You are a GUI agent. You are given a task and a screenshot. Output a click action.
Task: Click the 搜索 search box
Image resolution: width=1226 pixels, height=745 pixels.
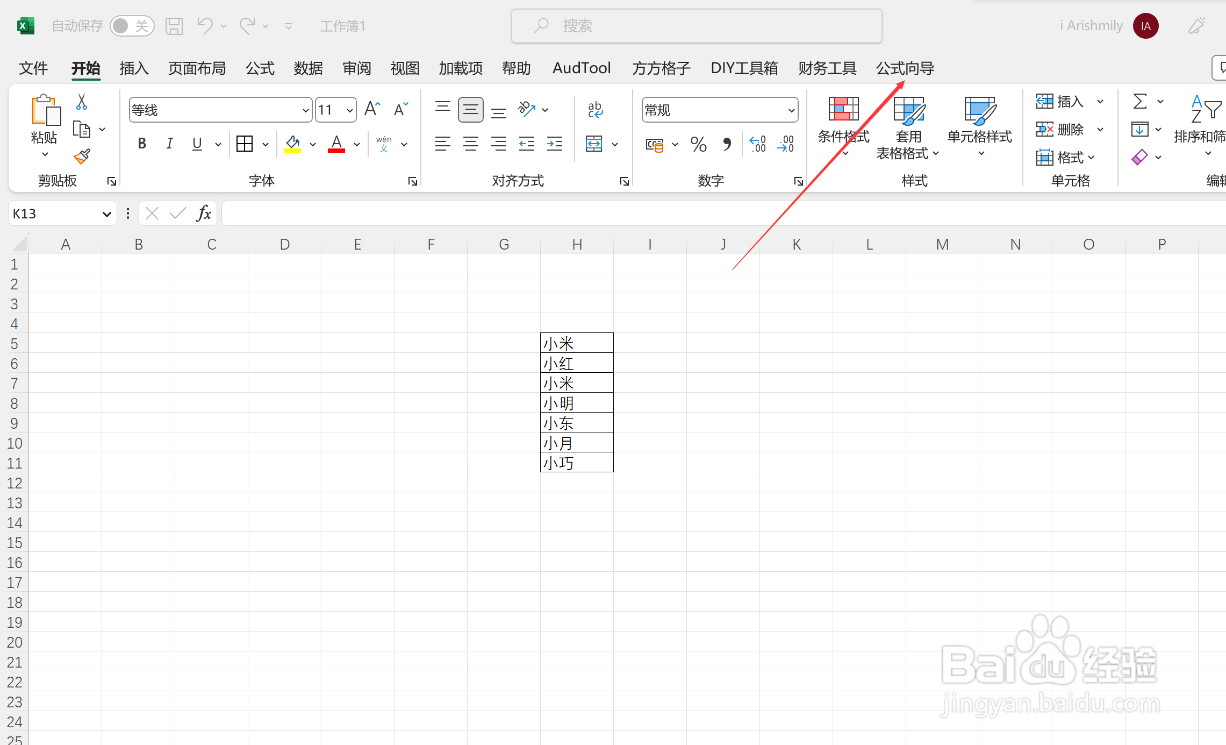coord(697,26)
